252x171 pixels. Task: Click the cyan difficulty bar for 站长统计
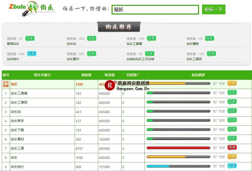coord(178,166)
